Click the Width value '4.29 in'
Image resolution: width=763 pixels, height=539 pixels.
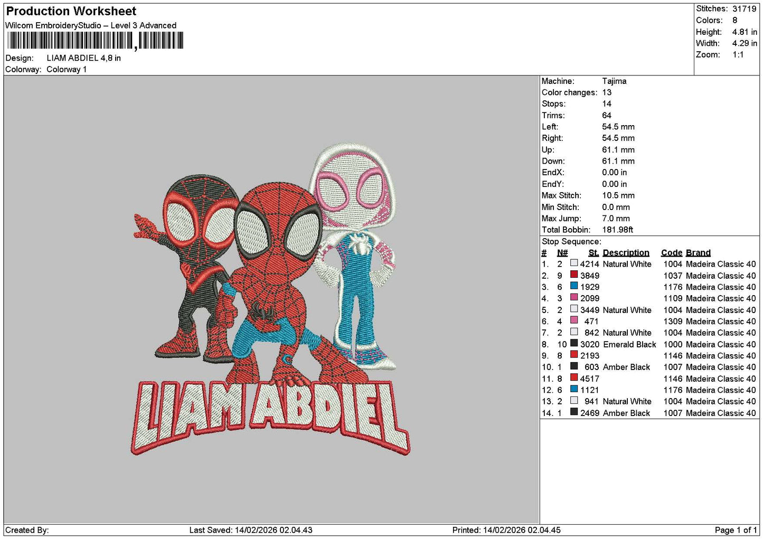[745, 43]
